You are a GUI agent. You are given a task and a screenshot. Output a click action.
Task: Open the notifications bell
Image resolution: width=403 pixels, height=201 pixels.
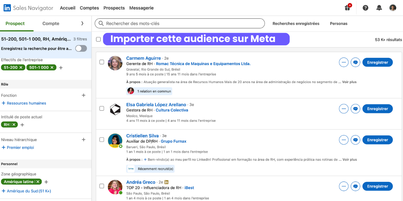(379, 8)
